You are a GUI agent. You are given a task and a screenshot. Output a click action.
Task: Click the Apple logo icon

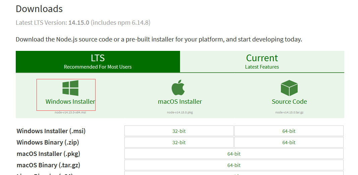tap(178, 88)
